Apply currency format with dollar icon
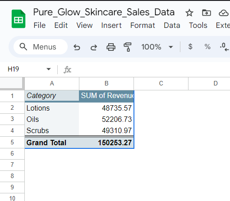 [190, 47]
